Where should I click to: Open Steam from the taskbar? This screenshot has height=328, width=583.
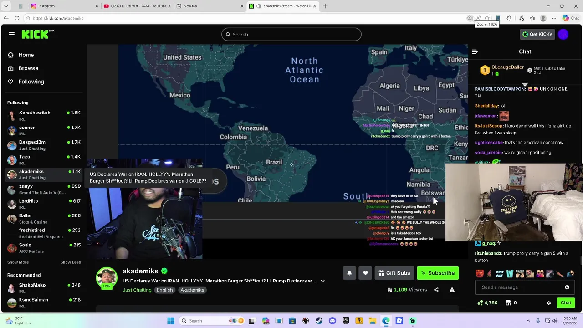[x=319, y=321]
